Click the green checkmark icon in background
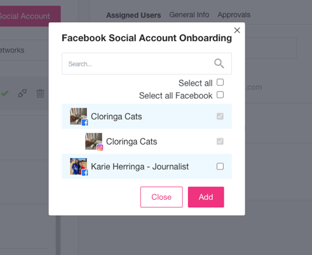312x255 pixels. click(x=4, y=93)
